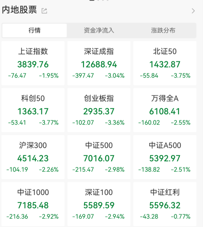The width and height of the screenshot is (203, 227).
Task: Click the 内地股票 section title
Action: click(x=20, y=10)
